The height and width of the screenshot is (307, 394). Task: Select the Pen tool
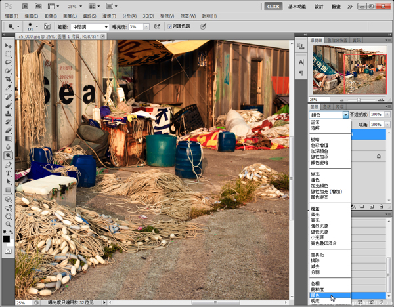click(x=9, y=165)
